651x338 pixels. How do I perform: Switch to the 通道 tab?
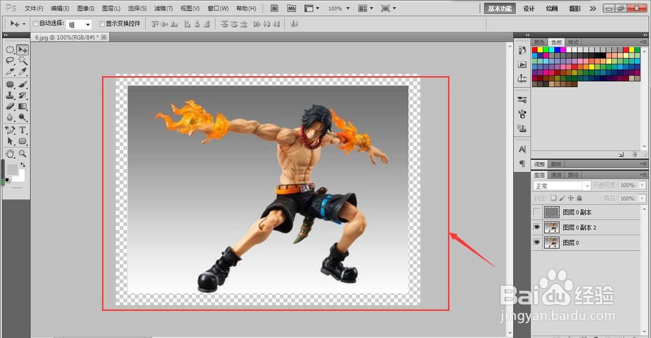pyautogui.click(x=557, y=175)
